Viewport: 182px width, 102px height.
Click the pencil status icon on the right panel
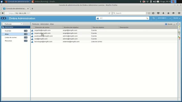coord(179,27)
